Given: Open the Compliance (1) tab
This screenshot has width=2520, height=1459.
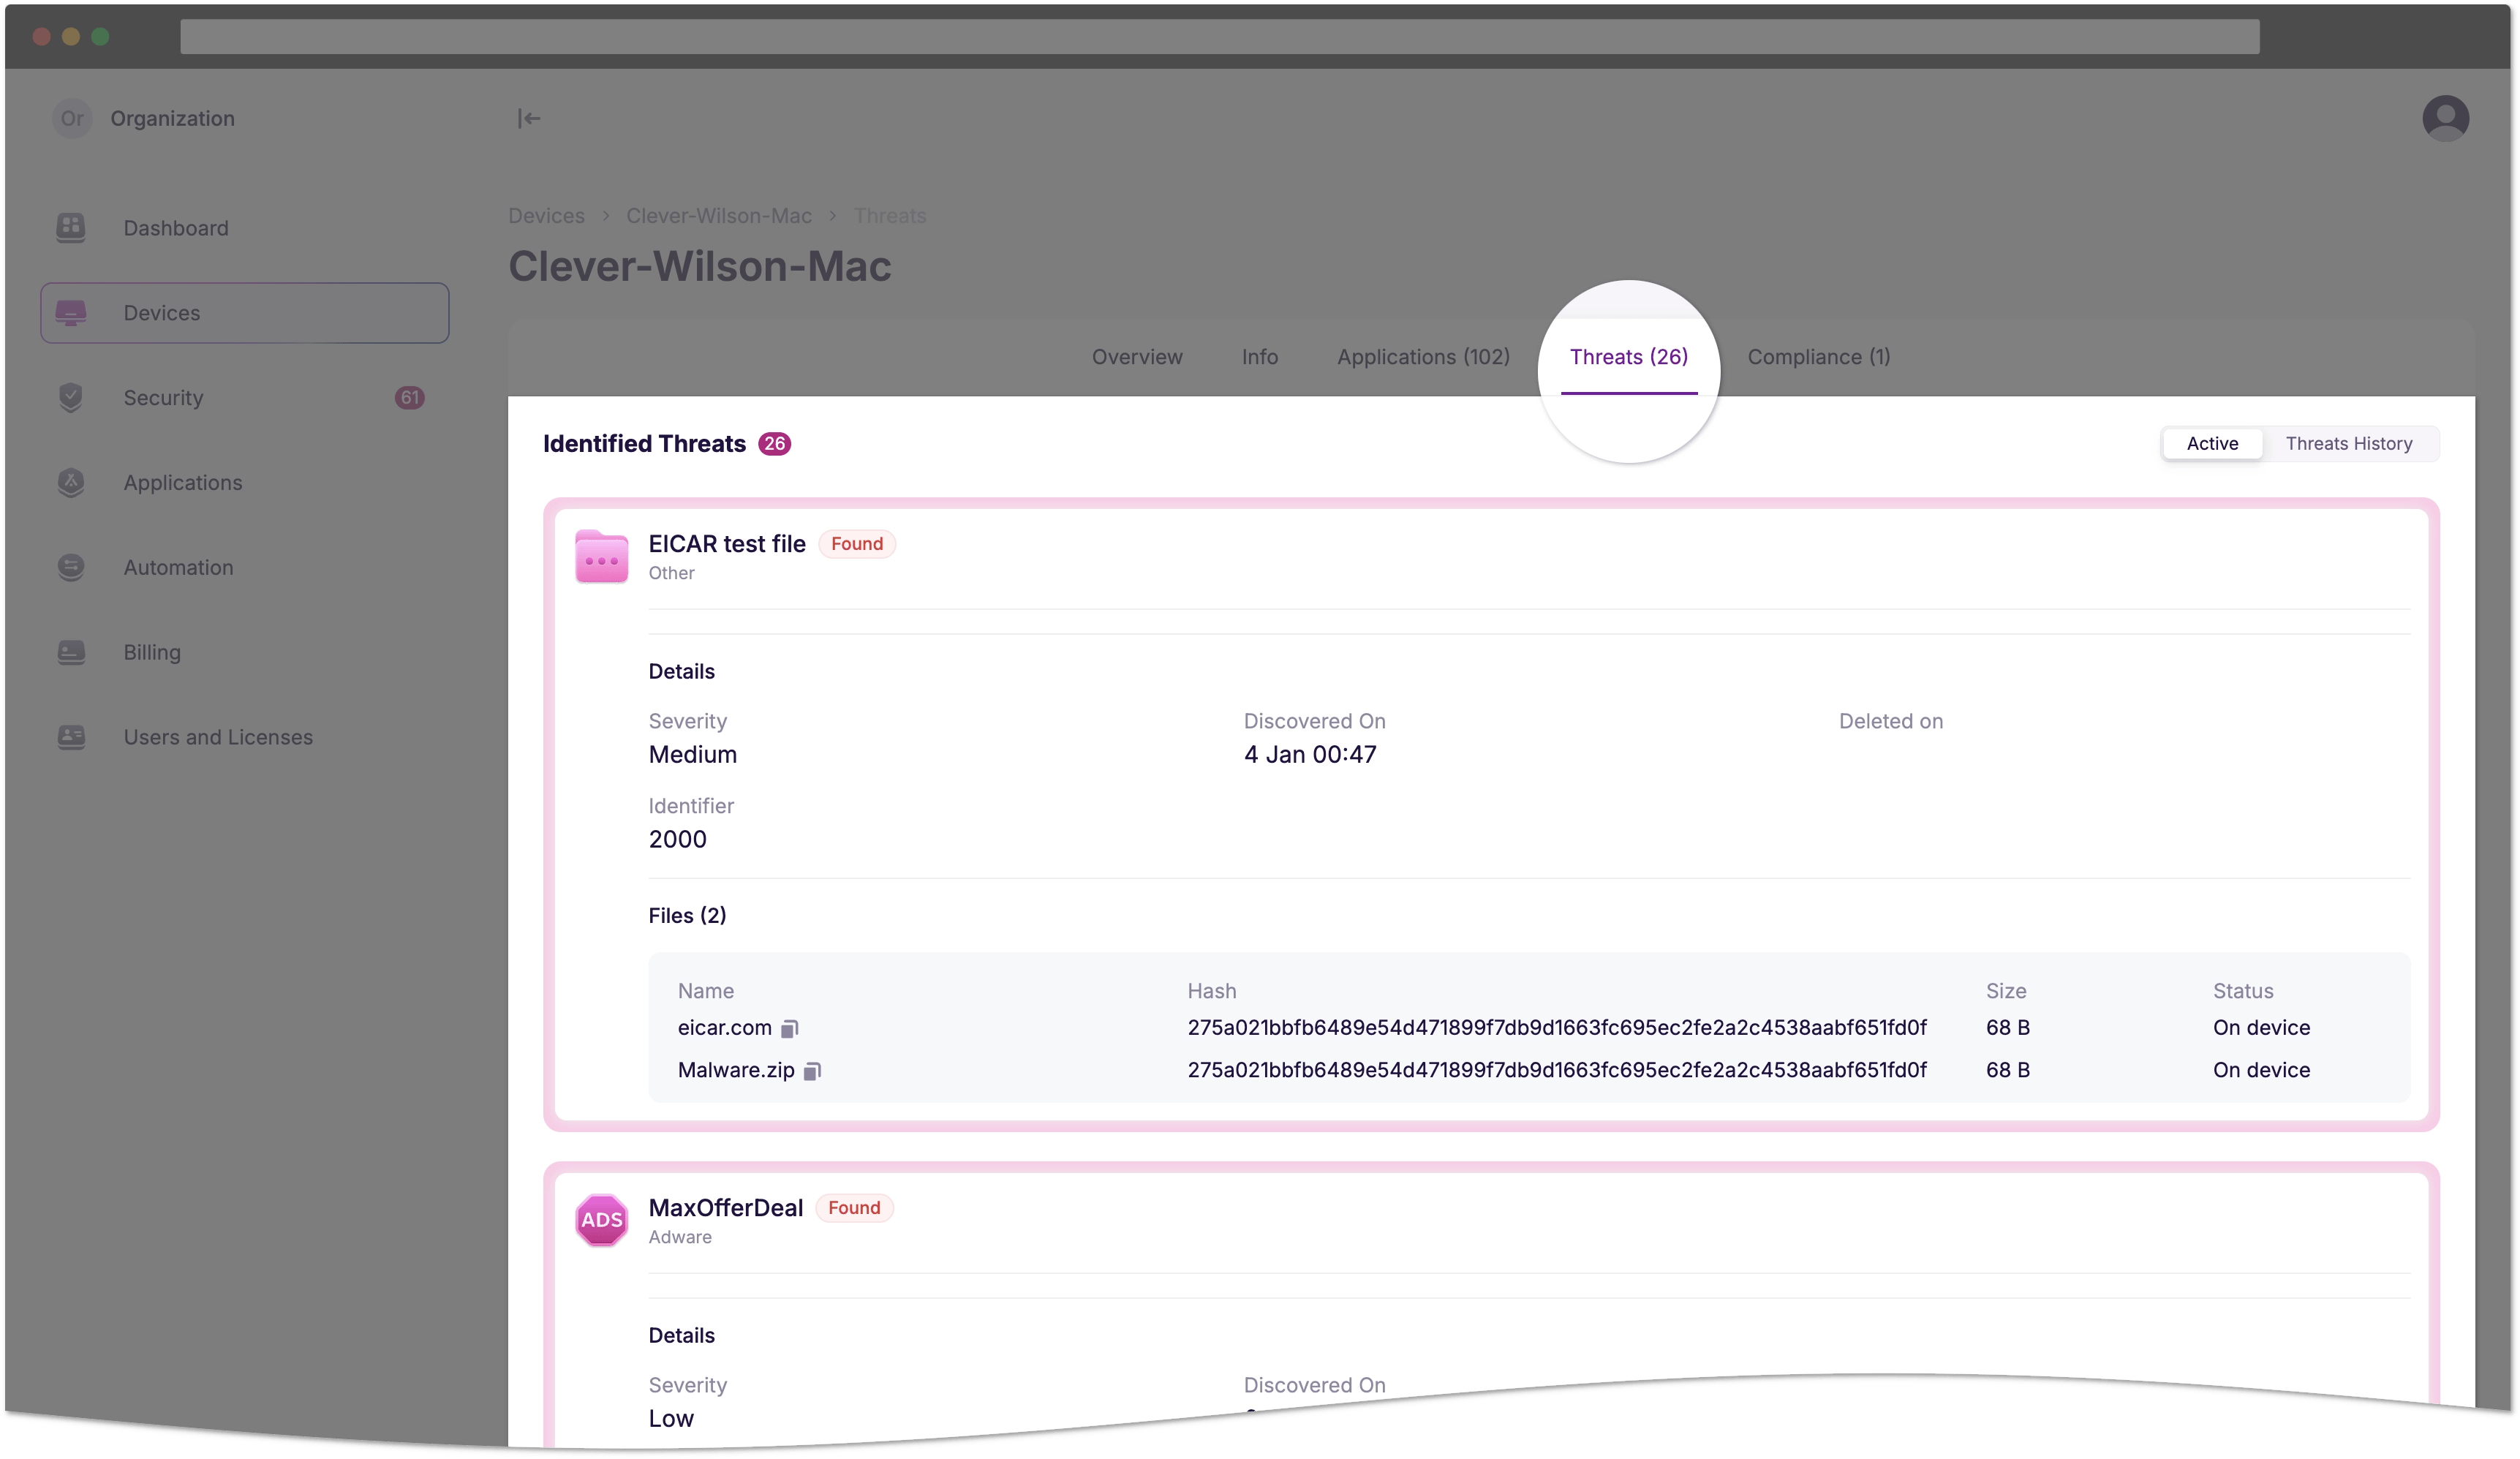Looking at the screenshot, I should (x=1818, y=357).
